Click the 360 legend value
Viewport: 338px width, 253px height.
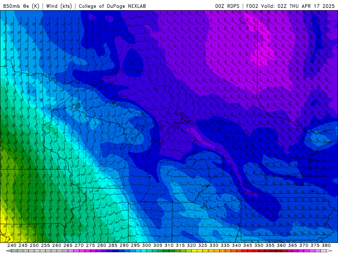click(281, 245)
